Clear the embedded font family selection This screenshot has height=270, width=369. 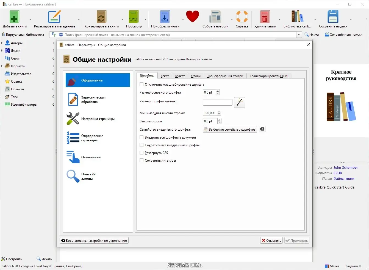(262, 129)
